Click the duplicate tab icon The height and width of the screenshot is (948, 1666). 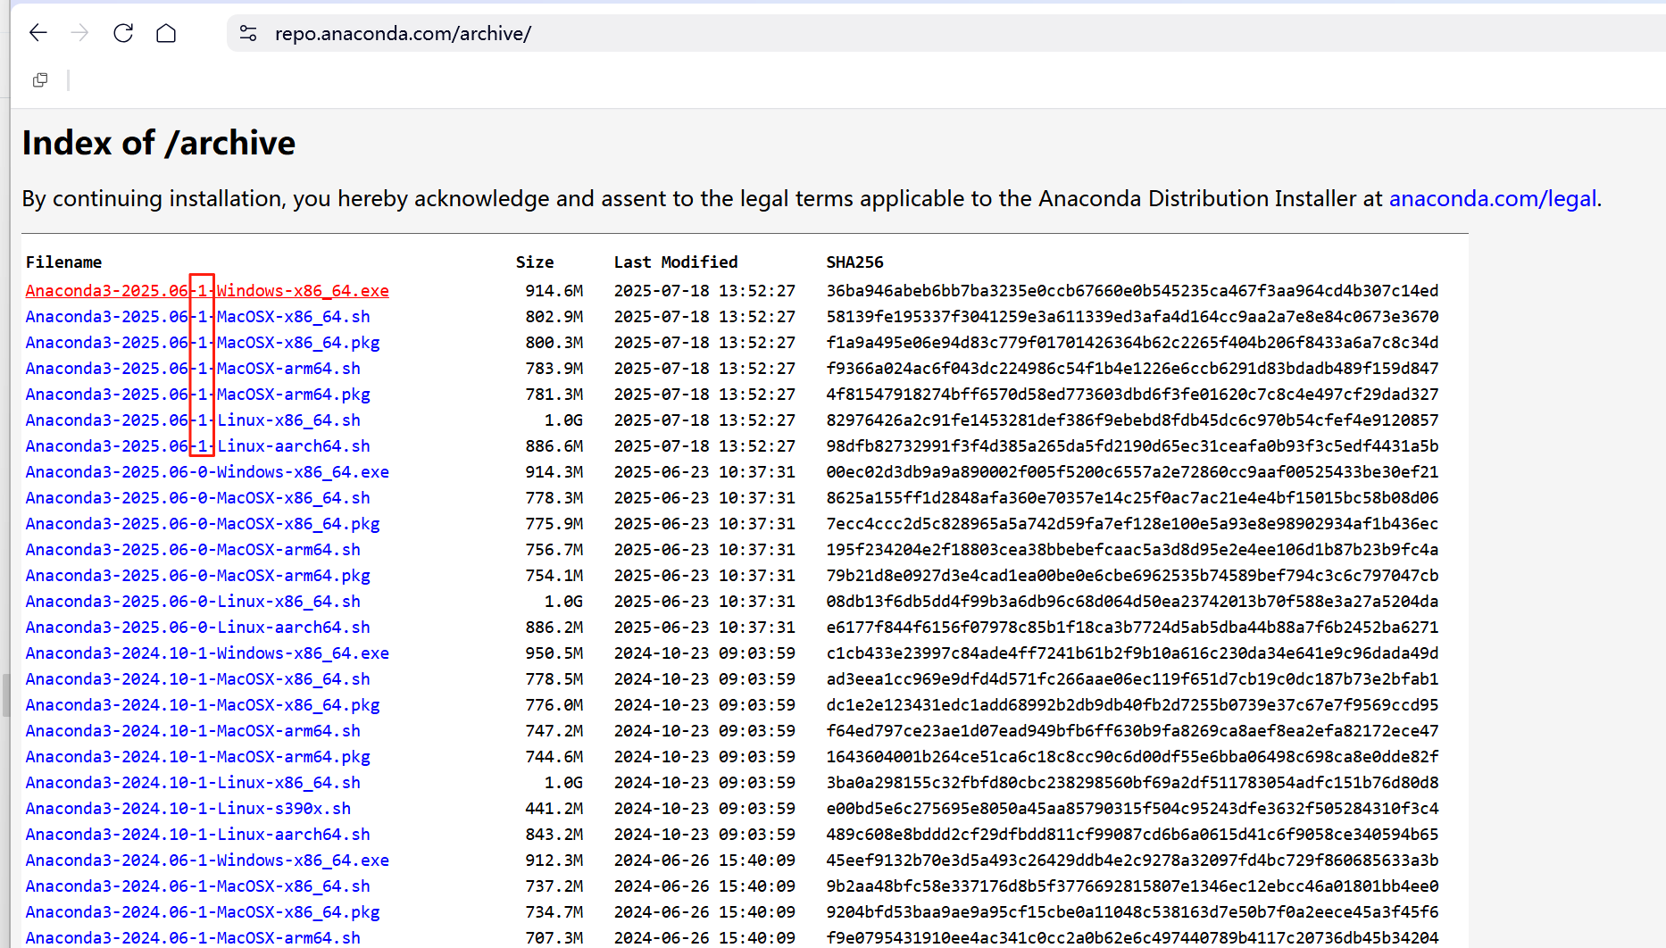click(x=39, y=79)
